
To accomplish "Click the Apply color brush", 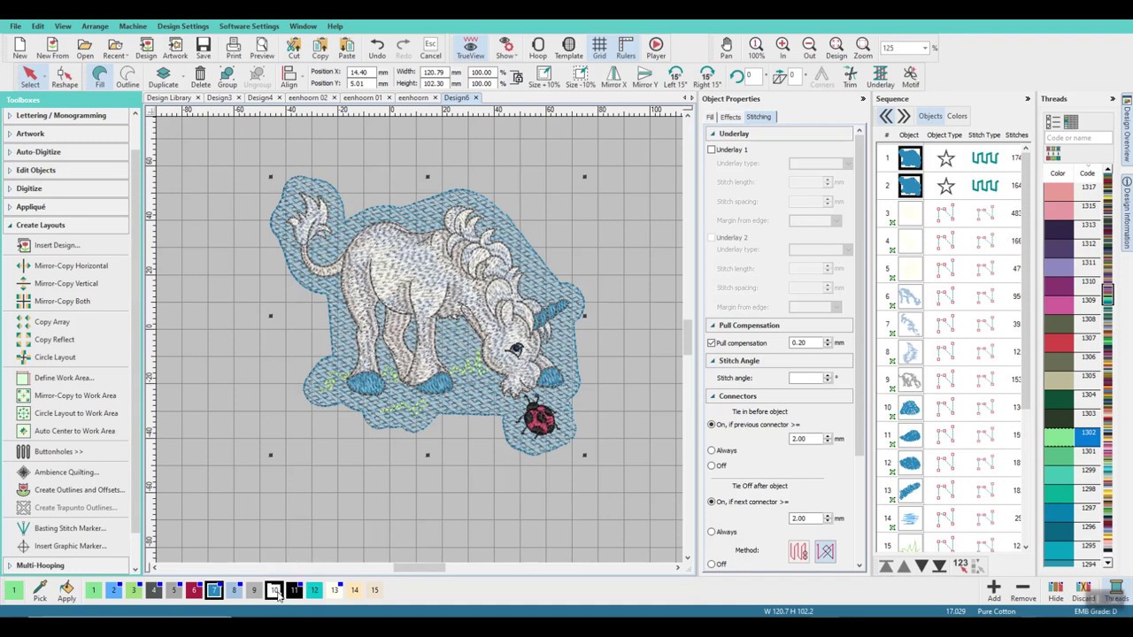I will click(66, 591).
